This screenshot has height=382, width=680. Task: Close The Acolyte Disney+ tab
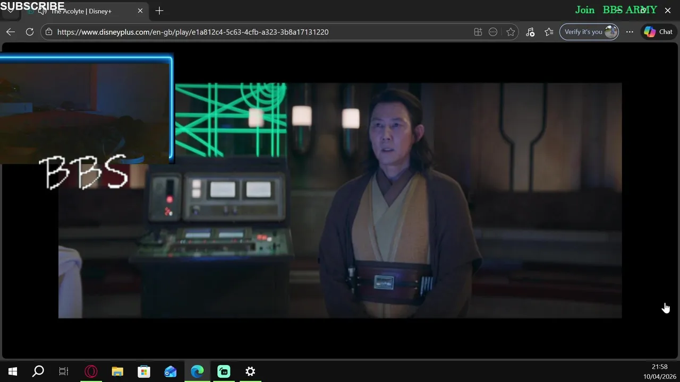click(140, 11)
